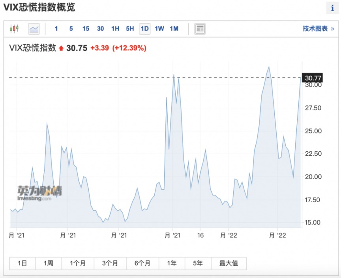The height and width of the screenshot is (278, 341).
Task: Select the area line chart icon
Action: pos(34,29)
